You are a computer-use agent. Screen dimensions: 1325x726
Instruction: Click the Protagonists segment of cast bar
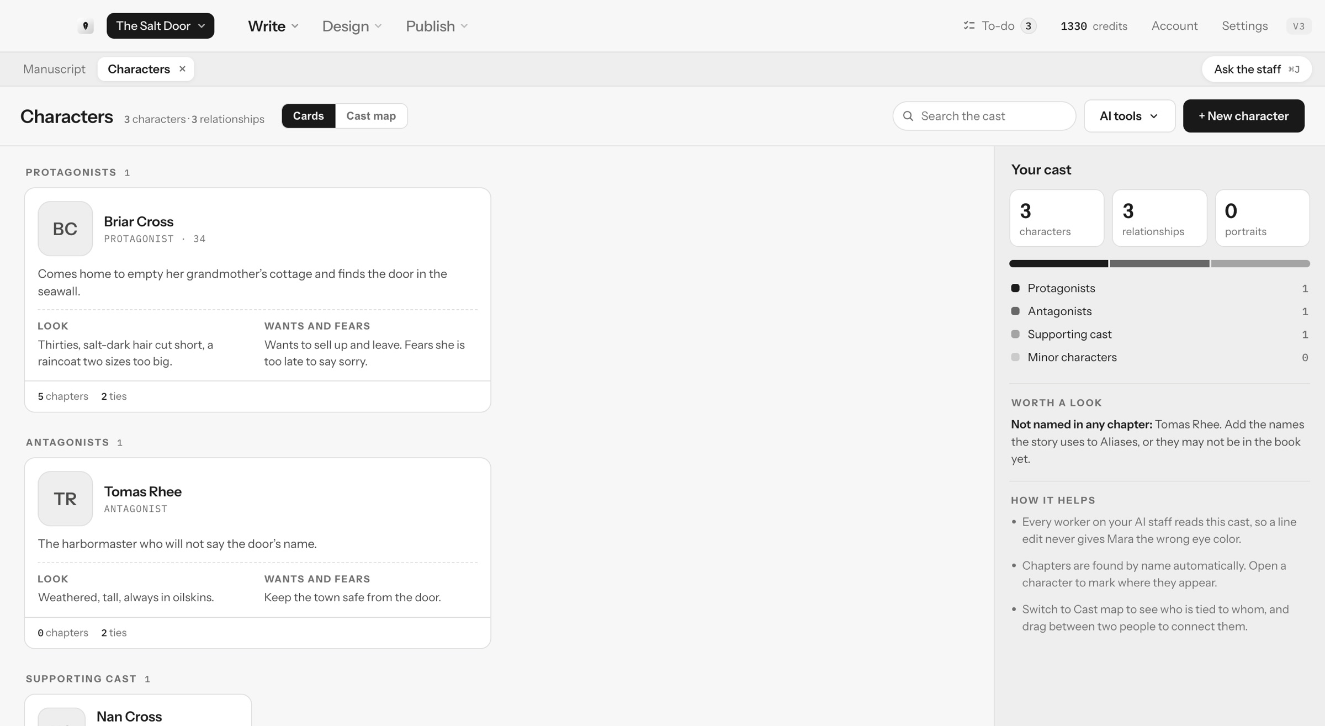coord(1059,264)
